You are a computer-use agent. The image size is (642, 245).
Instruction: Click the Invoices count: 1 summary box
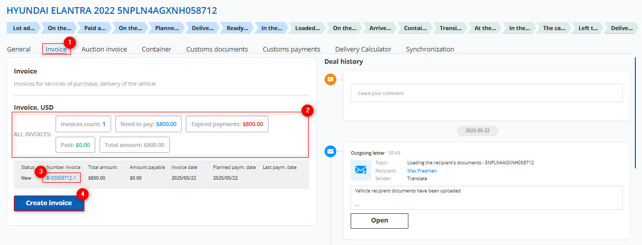pos(83,124)
